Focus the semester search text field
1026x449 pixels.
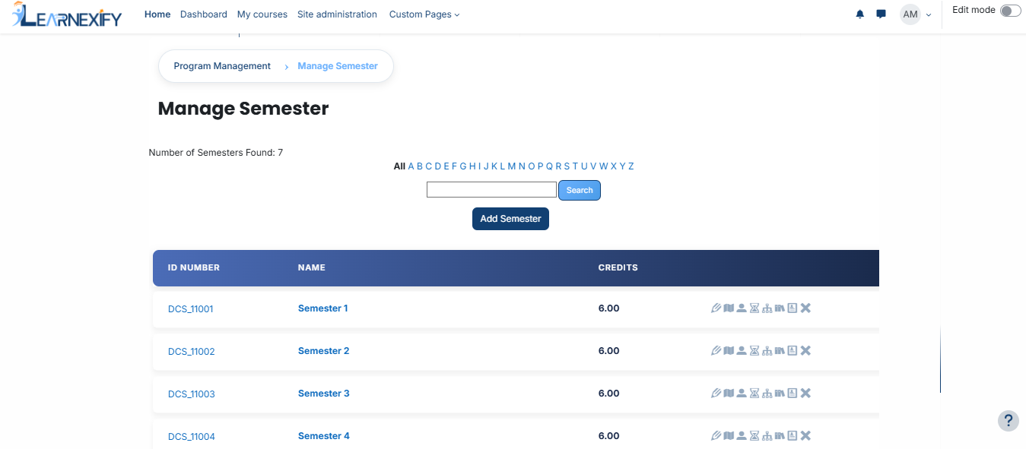[x=491, y=190]
